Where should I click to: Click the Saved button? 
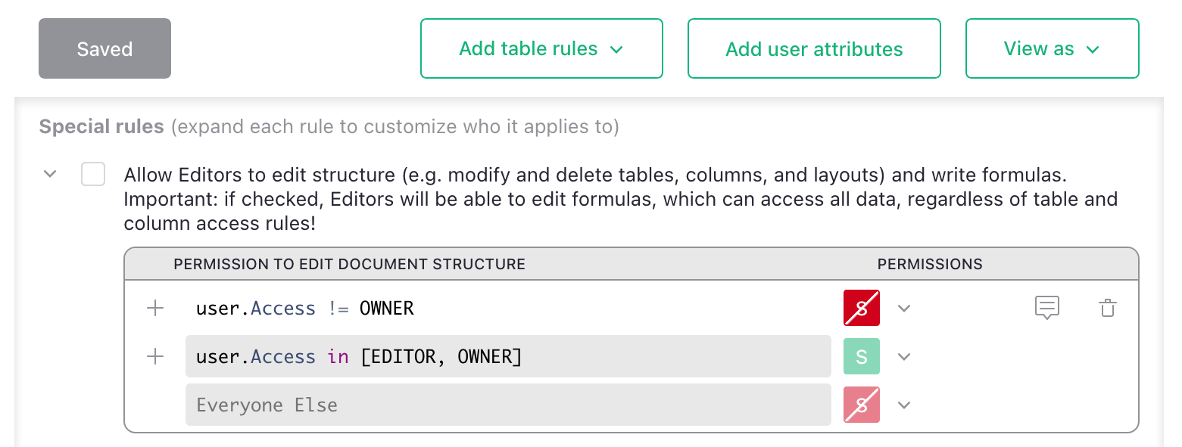coord(104,49)
